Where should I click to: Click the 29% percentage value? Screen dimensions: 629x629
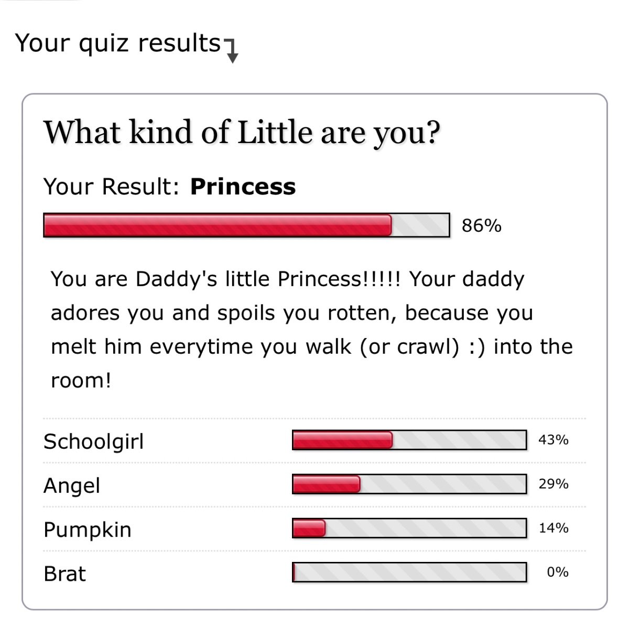click(554, 484)
